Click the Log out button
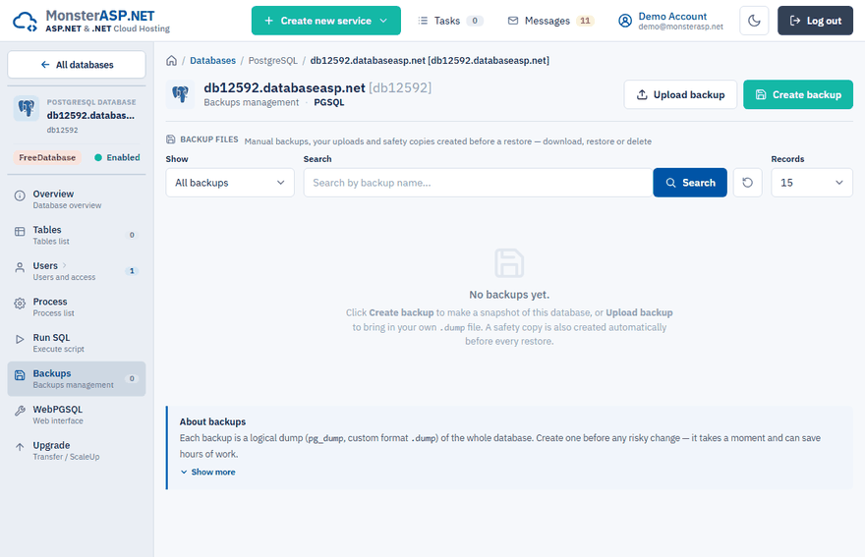Image resolution: width=865 pixels, height=557 pixels. click(x=815, y=21)
